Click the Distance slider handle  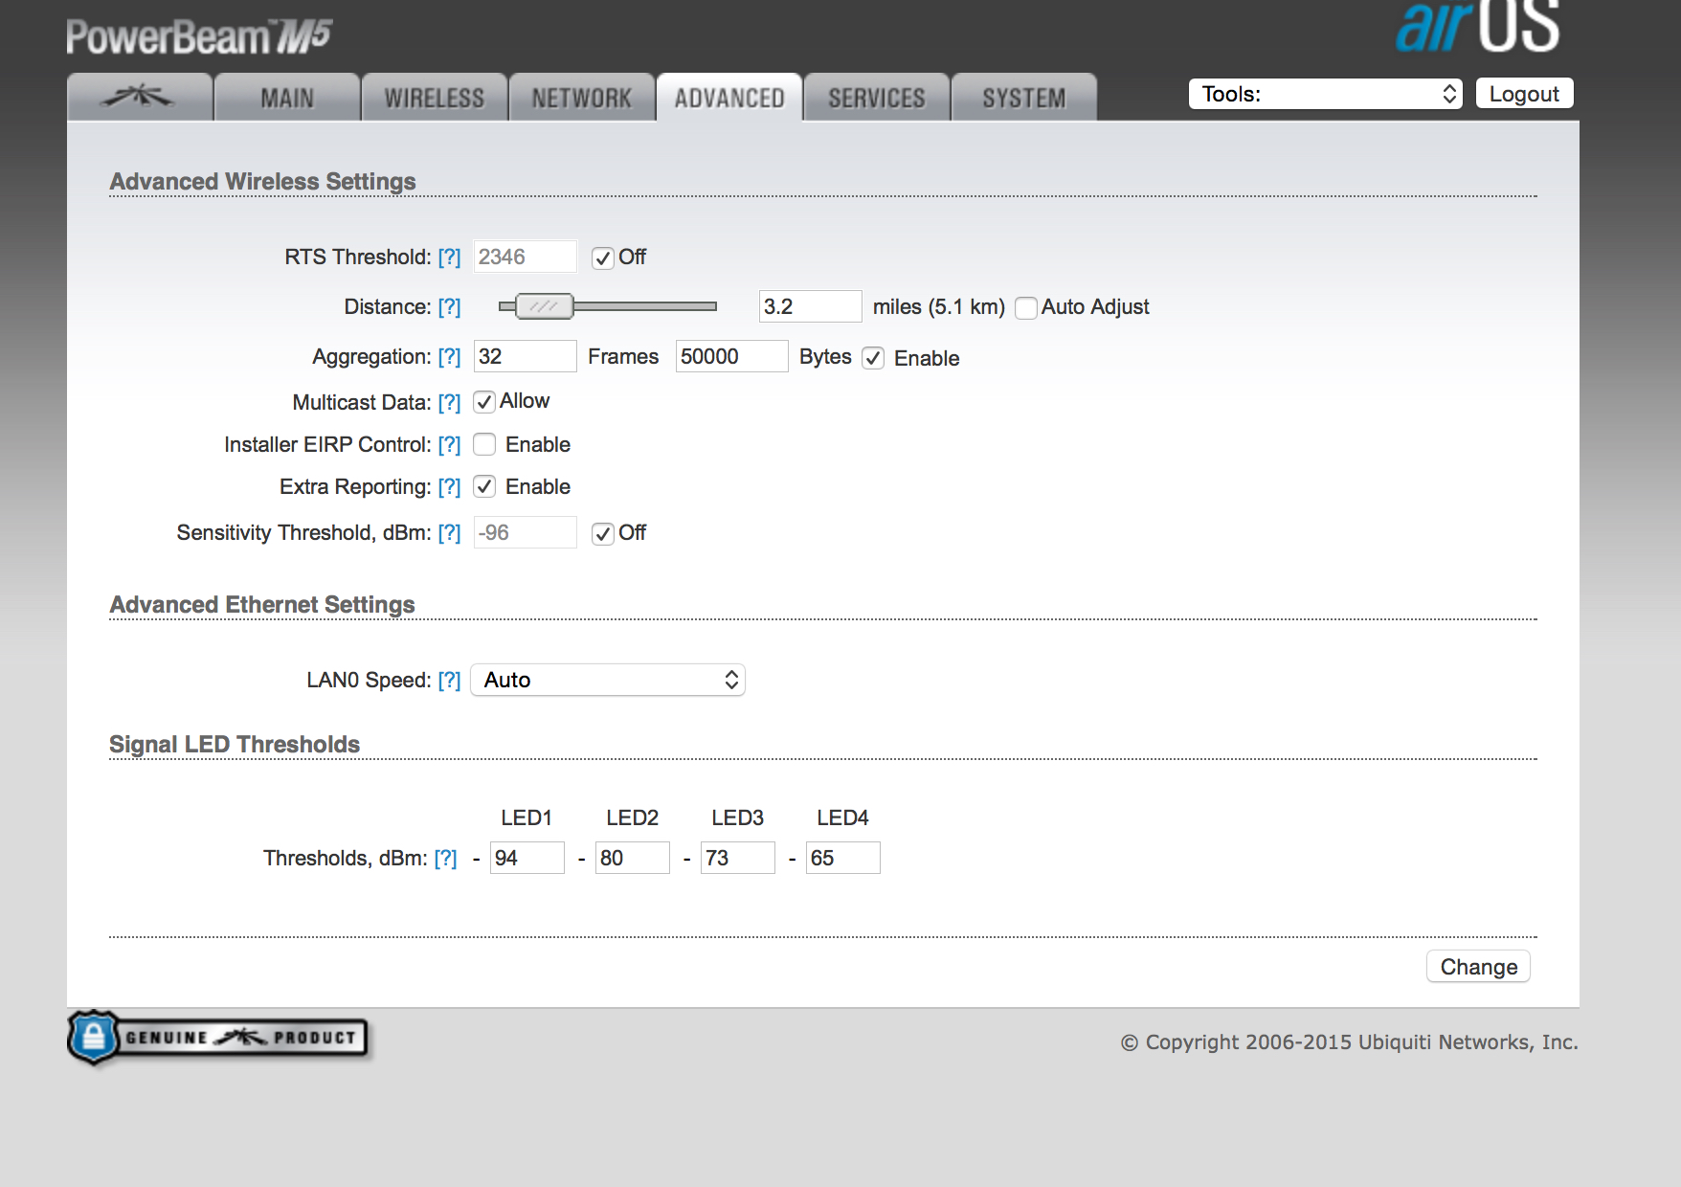[x=544, y=306]
